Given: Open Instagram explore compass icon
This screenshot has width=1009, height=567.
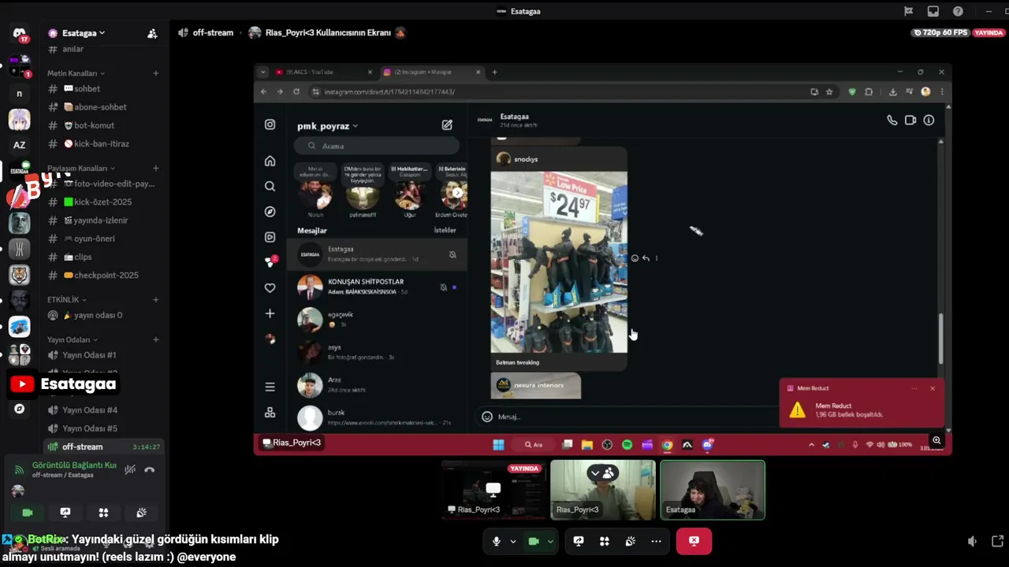Looking at the screenshot, I should pos(270,212).
